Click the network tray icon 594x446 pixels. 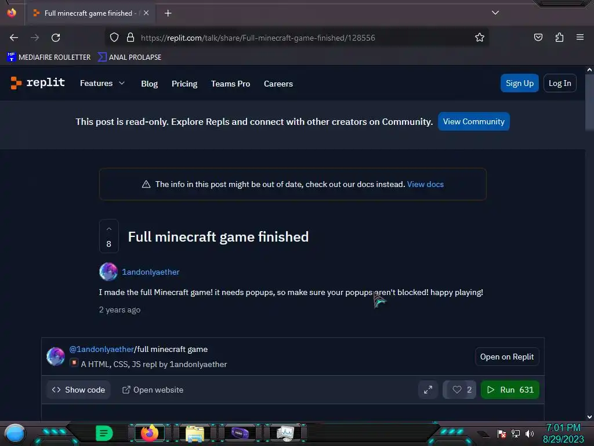(516, 433)
